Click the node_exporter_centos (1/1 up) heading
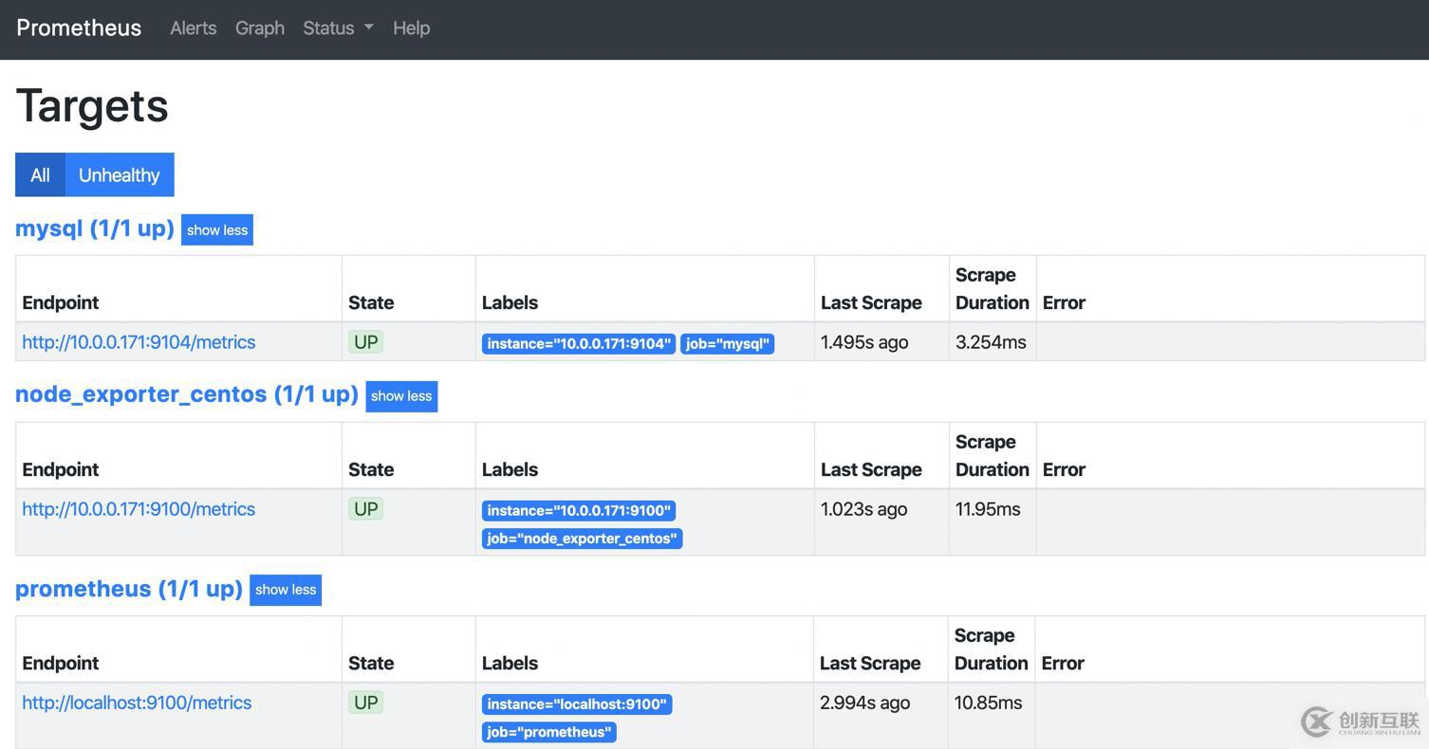This screenshot has height=749, width=1429. click(187, 393)
